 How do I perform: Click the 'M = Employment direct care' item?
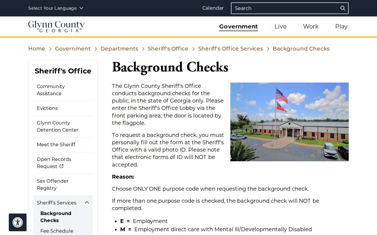click(216, 229)
